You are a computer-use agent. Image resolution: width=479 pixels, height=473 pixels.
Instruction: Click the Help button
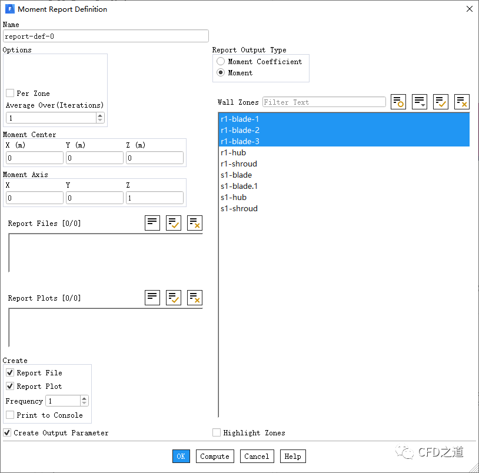pos(292,457)
